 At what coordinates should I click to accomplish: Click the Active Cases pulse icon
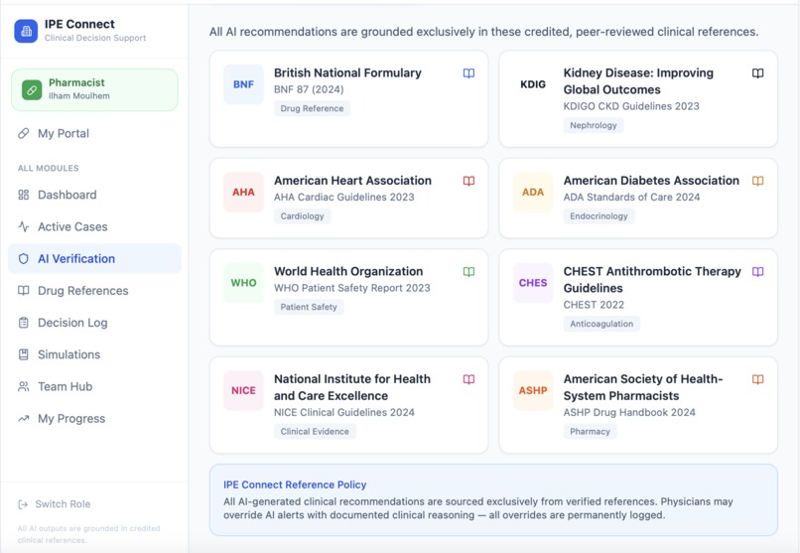click(24, 226)
